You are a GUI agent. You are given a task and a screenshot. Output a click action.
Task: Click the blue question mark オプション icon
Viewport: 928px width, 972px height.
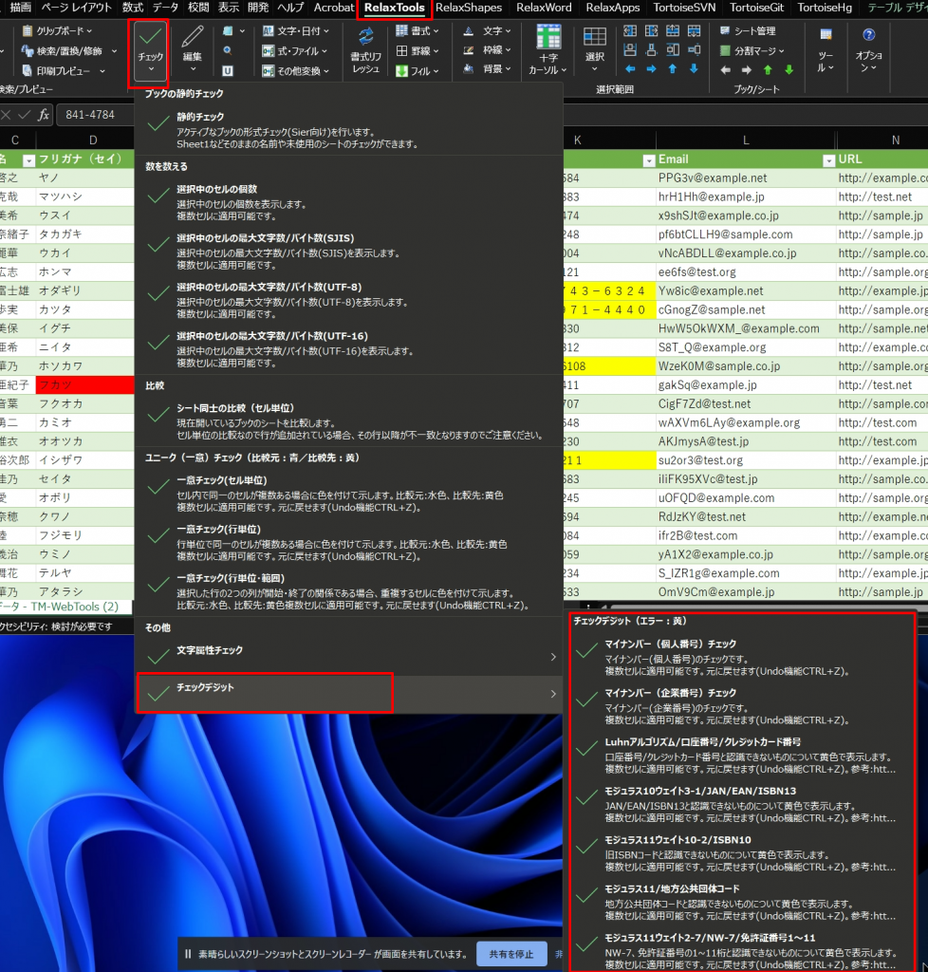[x=868, y=35]
